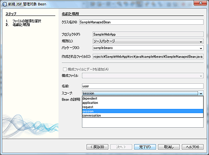Click the NetBeans cube icon in title bar
This screenshot has width=209, height=155.
[x=5, y=4]
